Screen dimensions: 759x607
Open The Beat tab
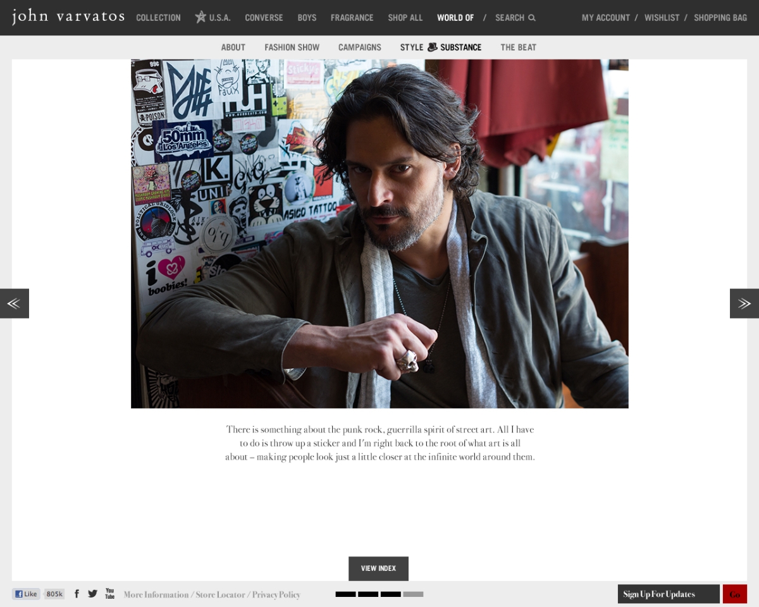click(519, 47)
